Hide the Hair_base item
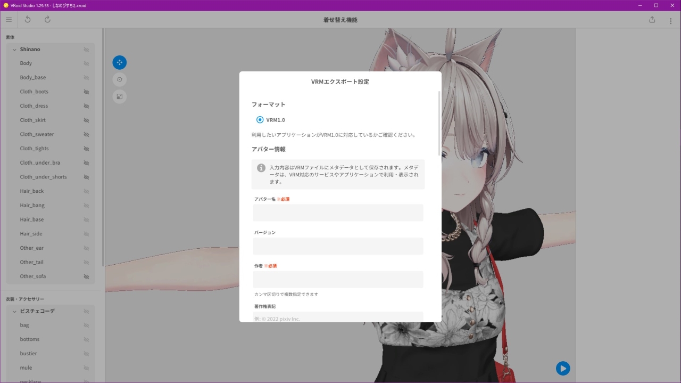The height and width of the screenshot is (383, 681). [86, 219]
